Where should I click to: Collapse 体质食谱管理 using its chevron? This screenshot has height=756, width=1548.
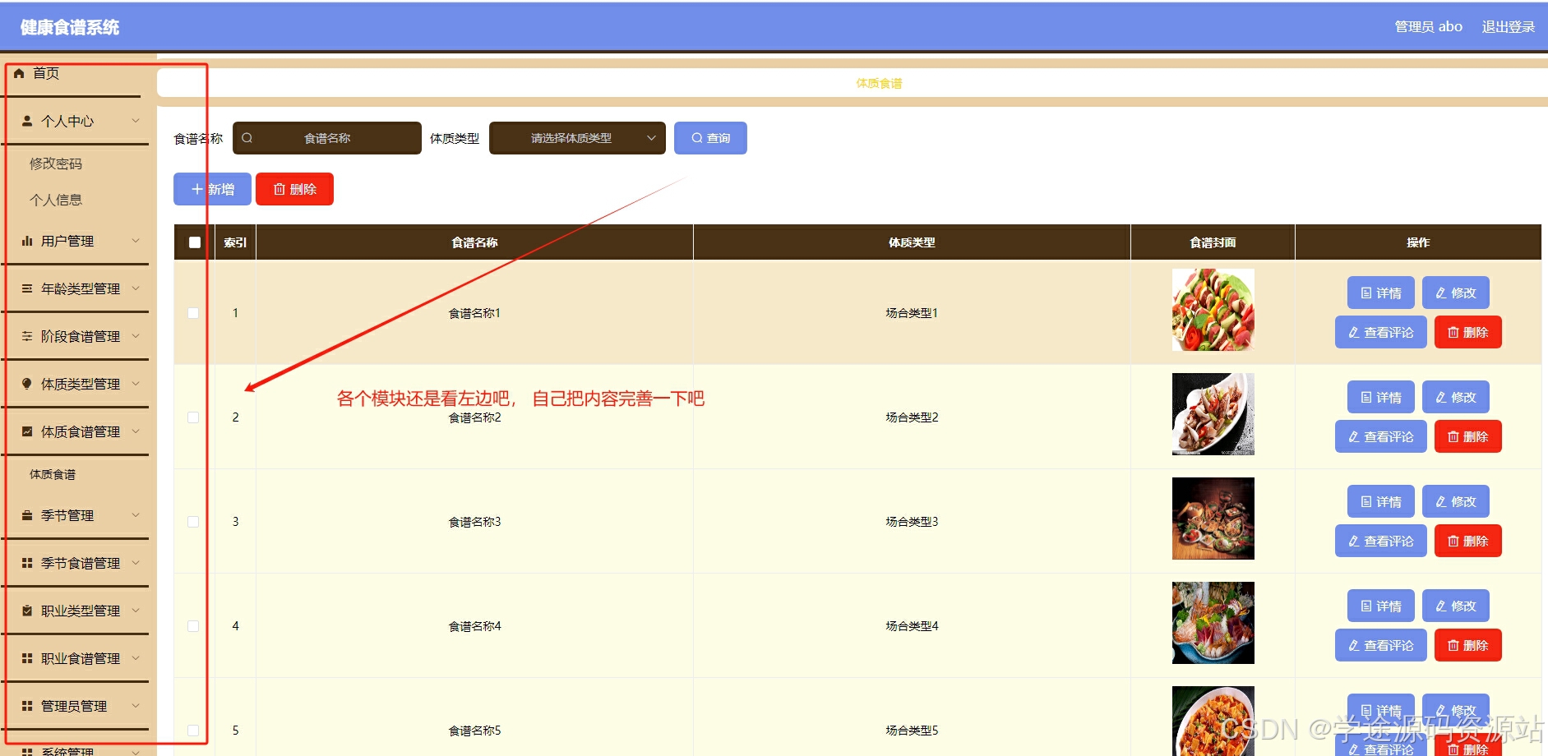pos(136,431)
